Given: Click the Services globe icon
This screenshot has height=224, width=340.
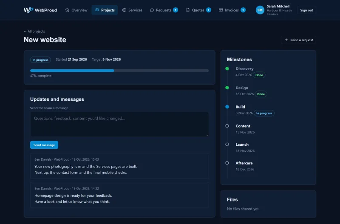Looking at the screenshot, I should click(124, 10).
